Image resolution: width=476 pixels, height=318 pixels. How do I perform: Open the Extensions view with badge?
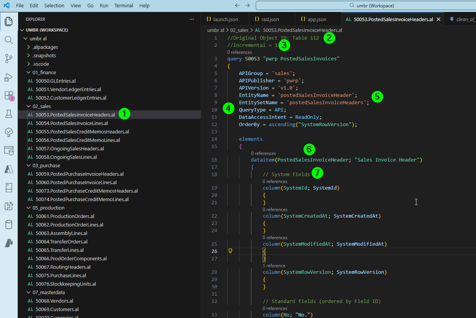8,95
